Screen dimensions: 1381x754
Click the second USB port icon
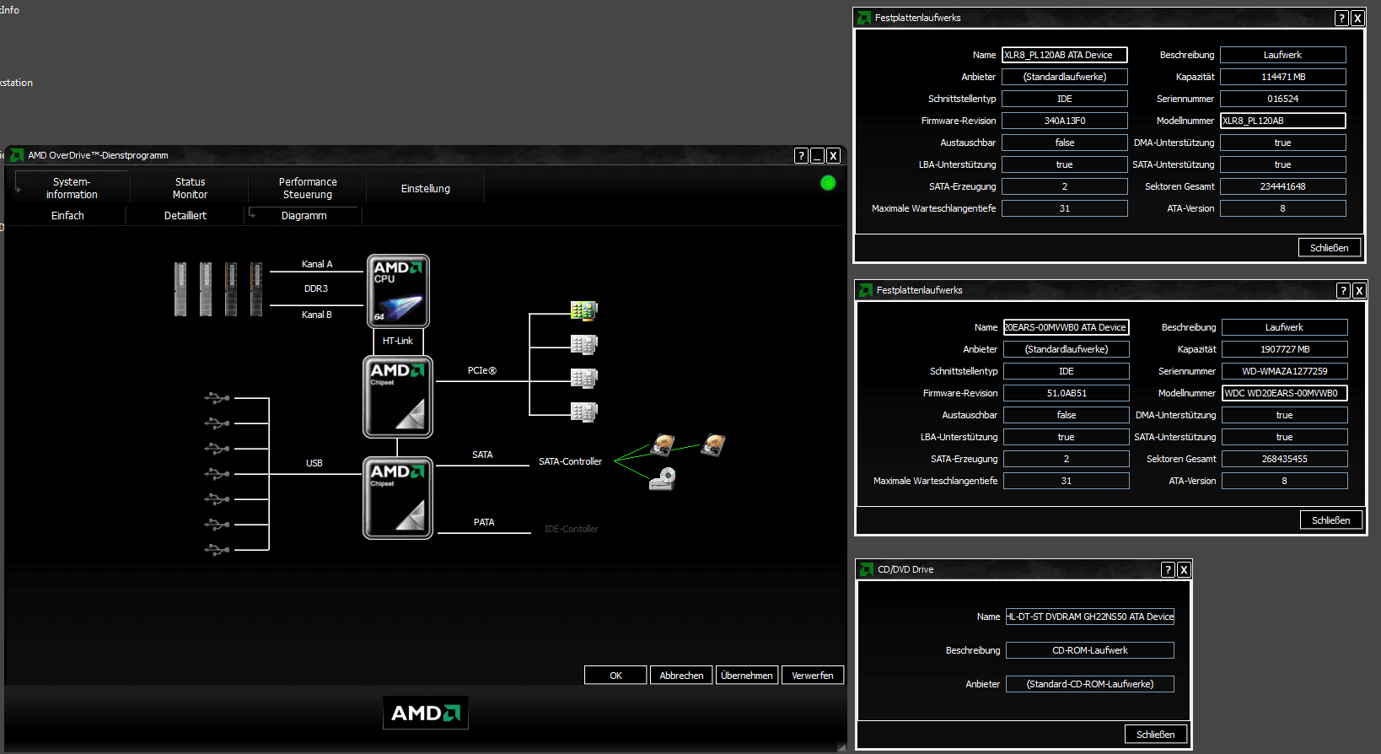click(x=218, y=423)
